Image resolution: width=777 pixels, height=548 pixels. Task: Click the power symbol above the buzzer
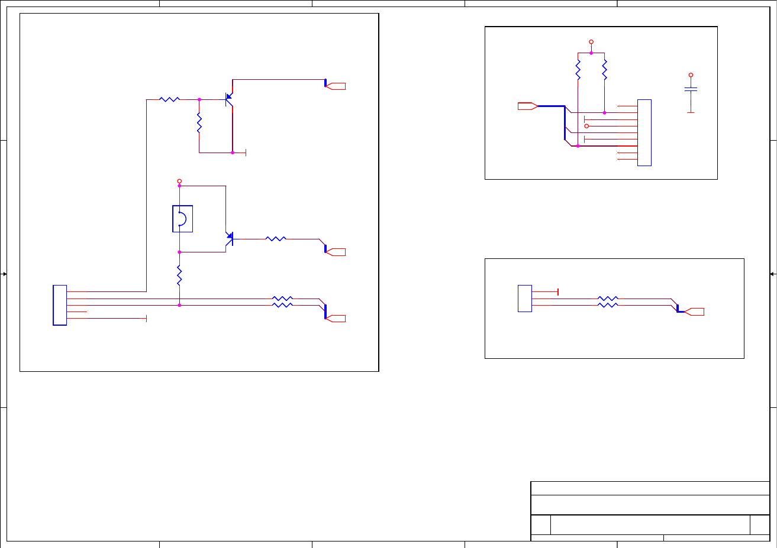click(179, 181)
